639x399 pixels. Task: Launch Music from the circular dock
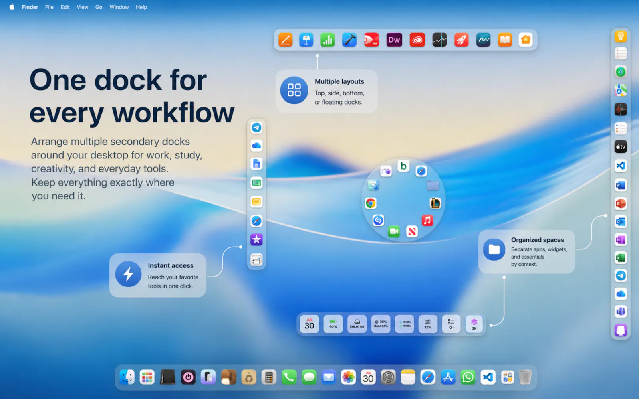click(427, 220)
